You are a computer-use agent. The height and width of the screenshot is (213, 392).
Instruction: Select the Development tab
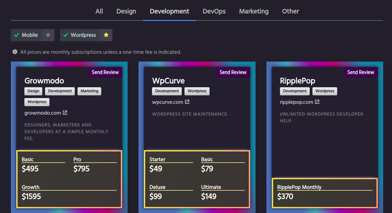point(170,11)
